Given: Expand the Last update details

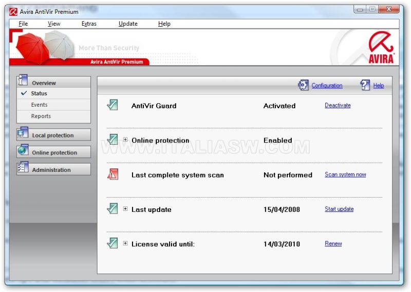Looking at the screenshot, I should (x=125, y=209).
